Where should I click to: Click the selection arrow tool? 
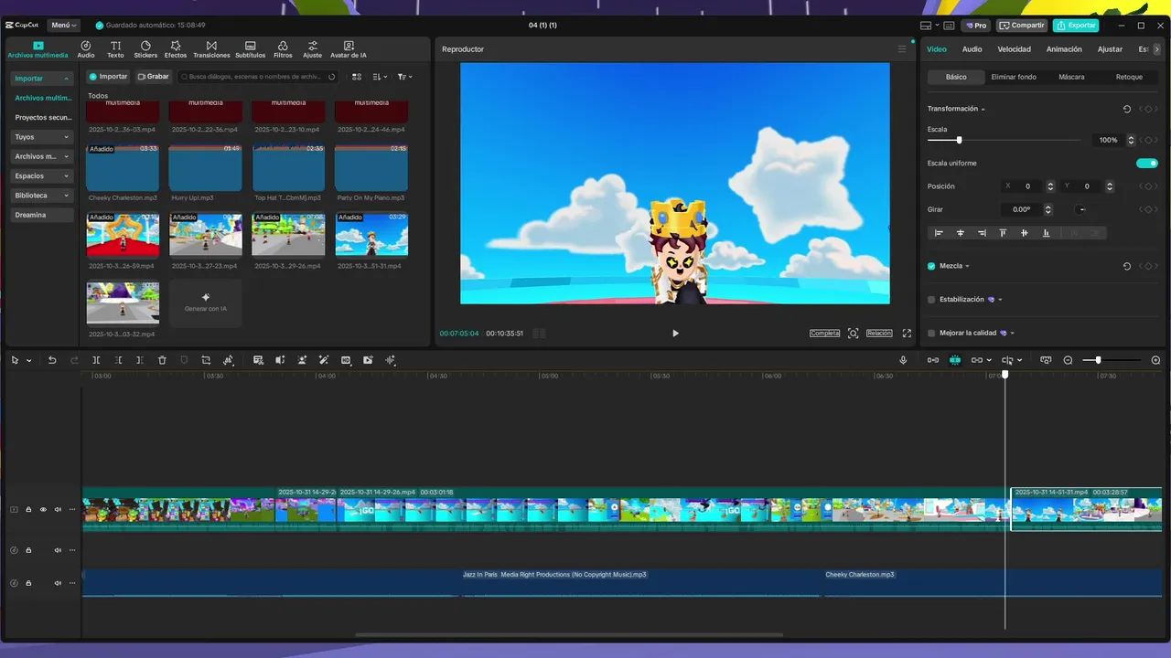[x=15, y=360]
